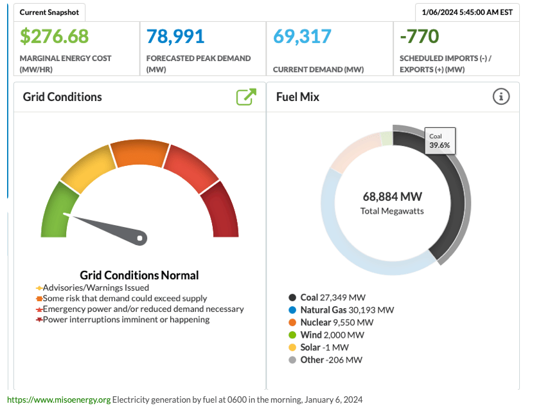Screen dimensions: 550x413
Task: Toggle Coal legend dot in Fuel Mix
Action: click(x=292, y=297)
